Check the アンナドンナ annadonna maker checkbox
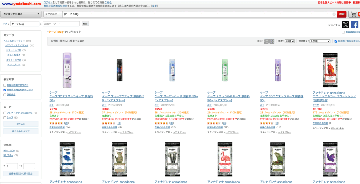 5,113
